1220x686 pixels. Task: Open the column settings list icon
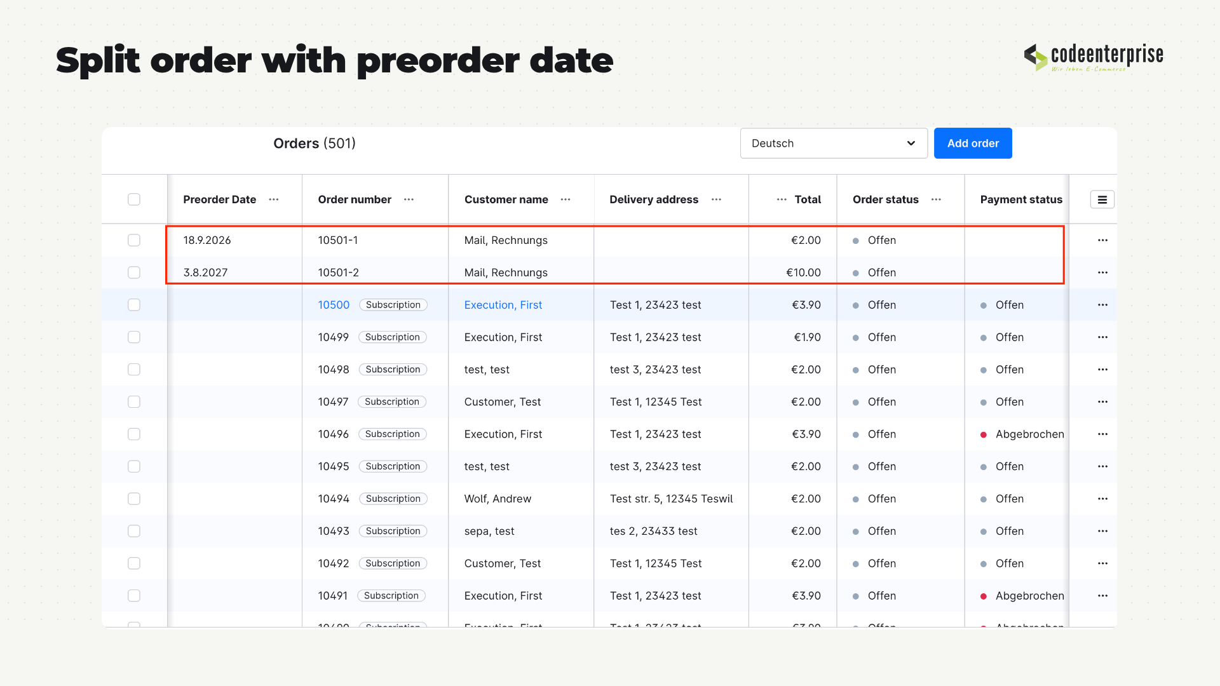(x=1102, y=199)
